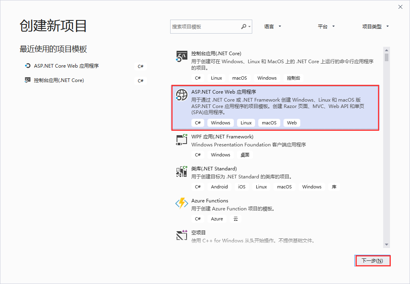Close the 创建新项目 dialog

point(400,7)
